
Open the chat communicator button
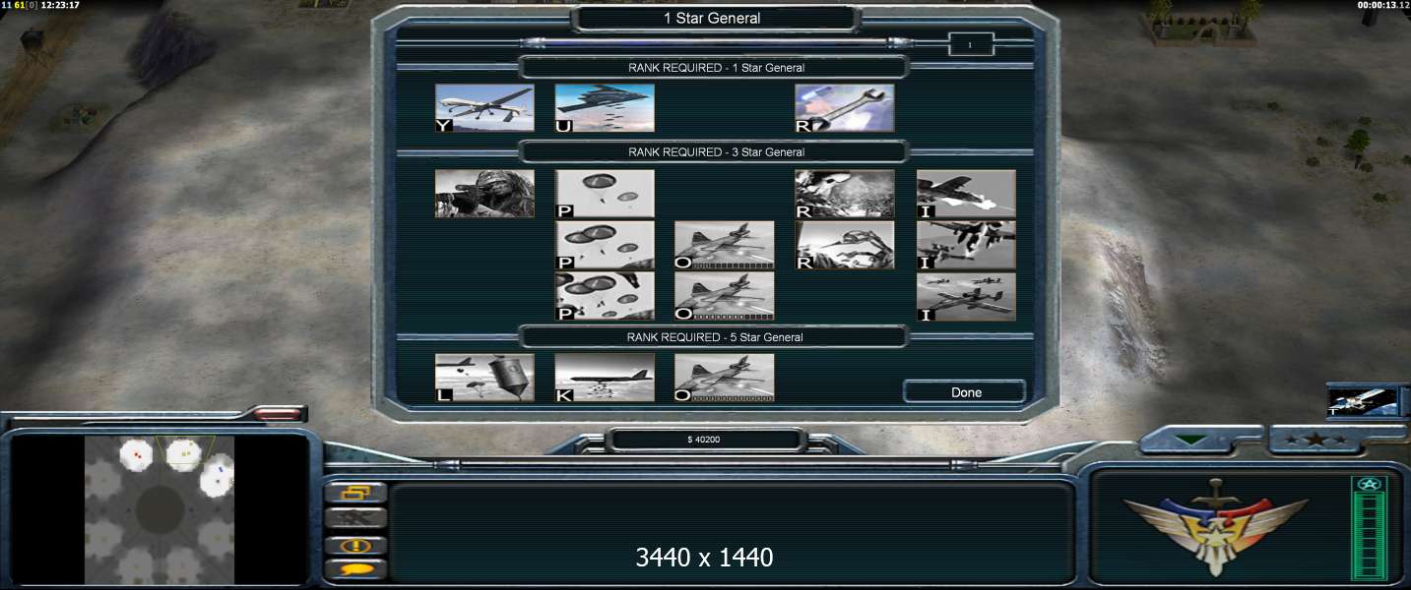tap(354, 569)
